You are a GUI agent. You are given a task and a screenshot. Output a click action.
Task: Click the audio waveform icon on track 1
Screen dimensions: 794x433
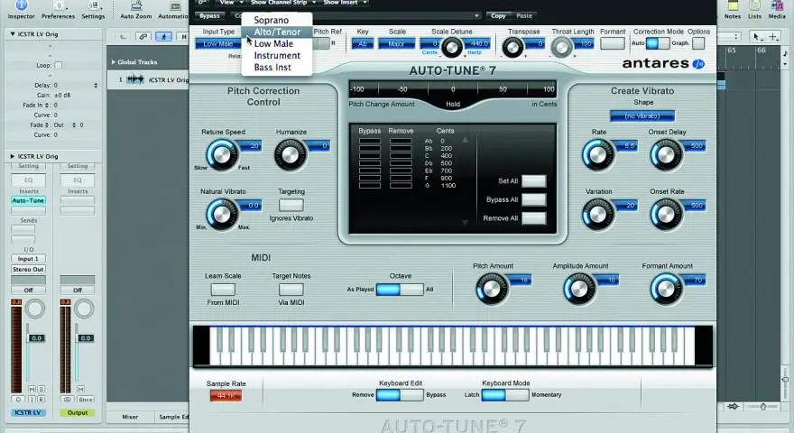click(135, 79)
